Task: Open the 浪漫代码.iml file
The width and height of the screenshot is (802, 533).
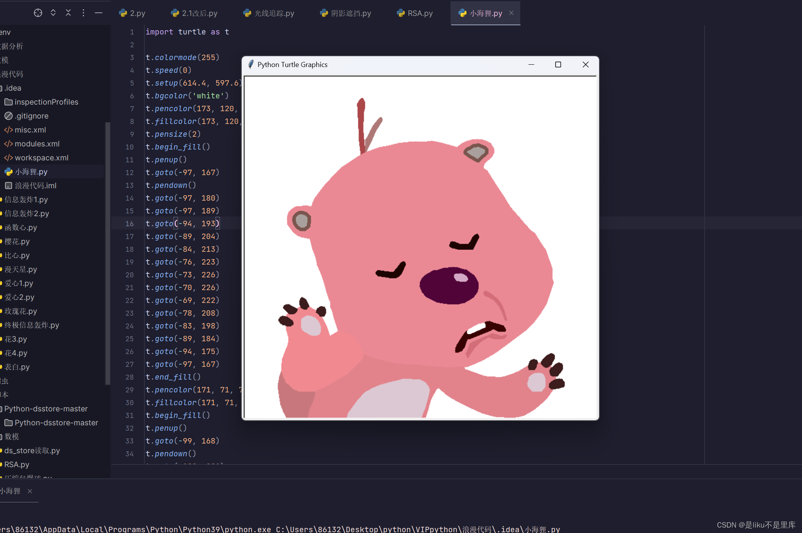Action: coord(31,186)
